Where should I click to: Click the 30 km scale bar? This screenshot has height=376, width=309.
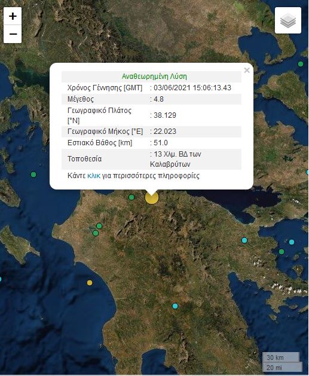coord(281,357)
